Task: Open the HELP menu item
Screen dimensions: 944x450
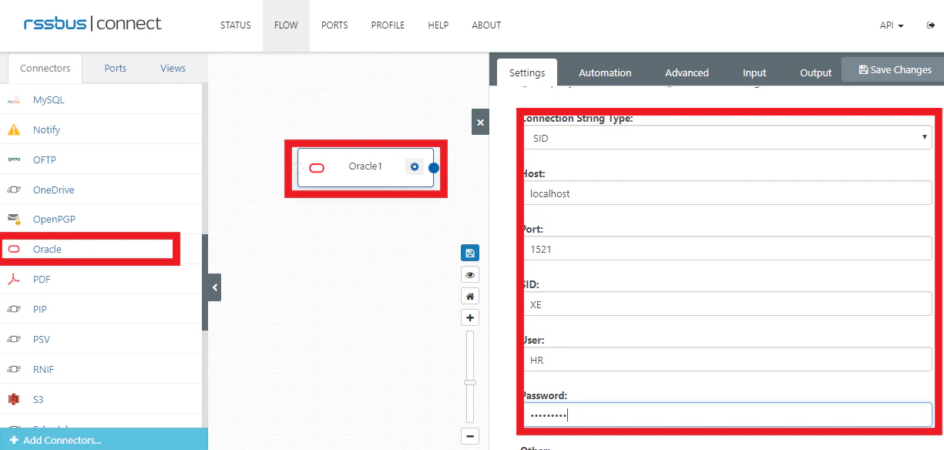Action: 438,25
